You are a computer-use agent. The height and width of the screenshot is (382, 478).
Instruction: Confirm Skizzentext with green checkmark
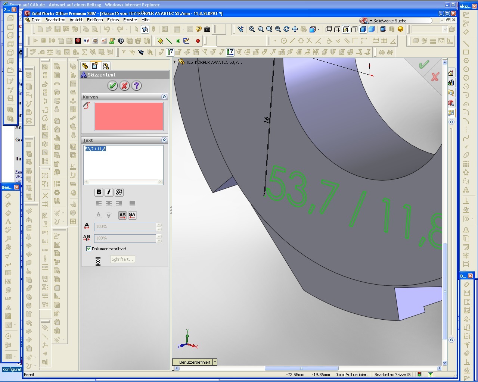pos(112,86)
